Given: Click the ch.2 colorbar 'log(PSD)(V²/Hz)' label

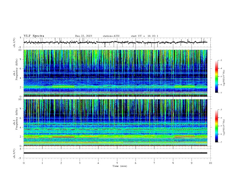Looking at the screenshot, I should (224, 127).
